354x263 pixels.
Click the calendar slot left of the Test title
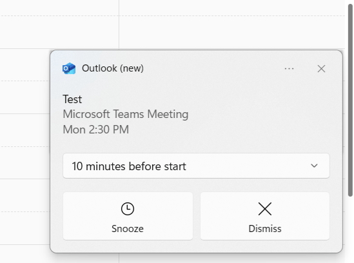point(25,97)
